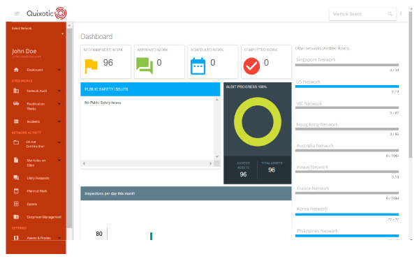The width and height of the screenshot is (419, 261).
Task: Click the Inspections per day this month header
Action: (x=186, y=193)
